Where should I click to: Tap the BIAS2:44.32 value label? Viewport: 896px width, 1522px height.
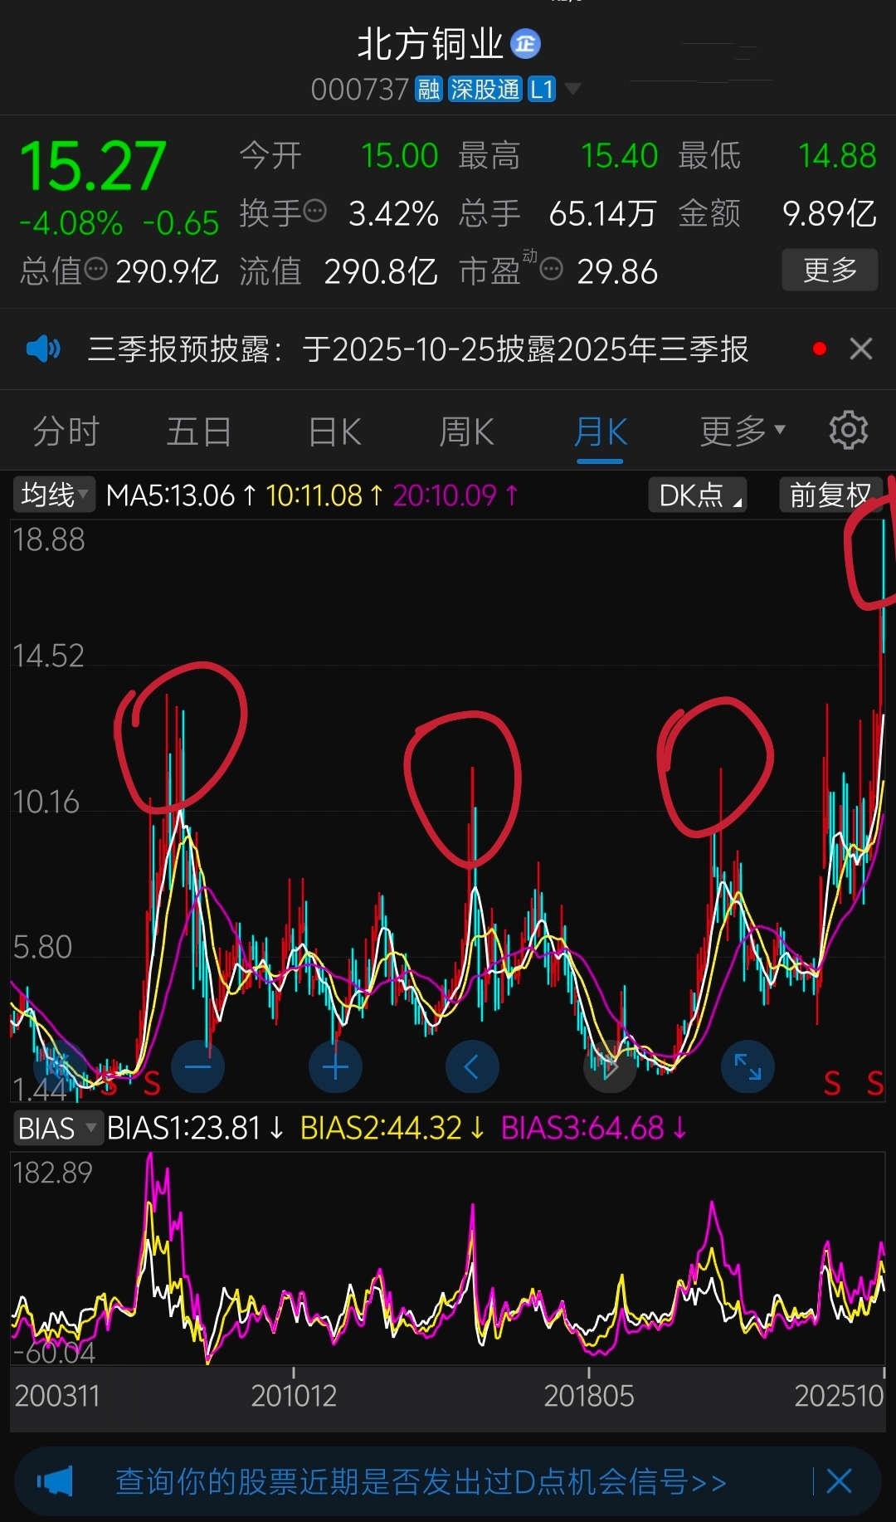[x=392, y=1129]
